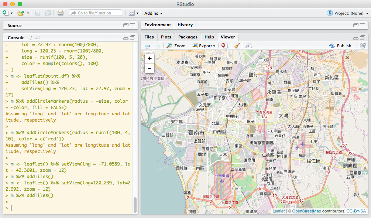This screenshot has height=218, width=371.
Task: Open the workspace panes layout dropdown
Action: (x=134, y=13)
